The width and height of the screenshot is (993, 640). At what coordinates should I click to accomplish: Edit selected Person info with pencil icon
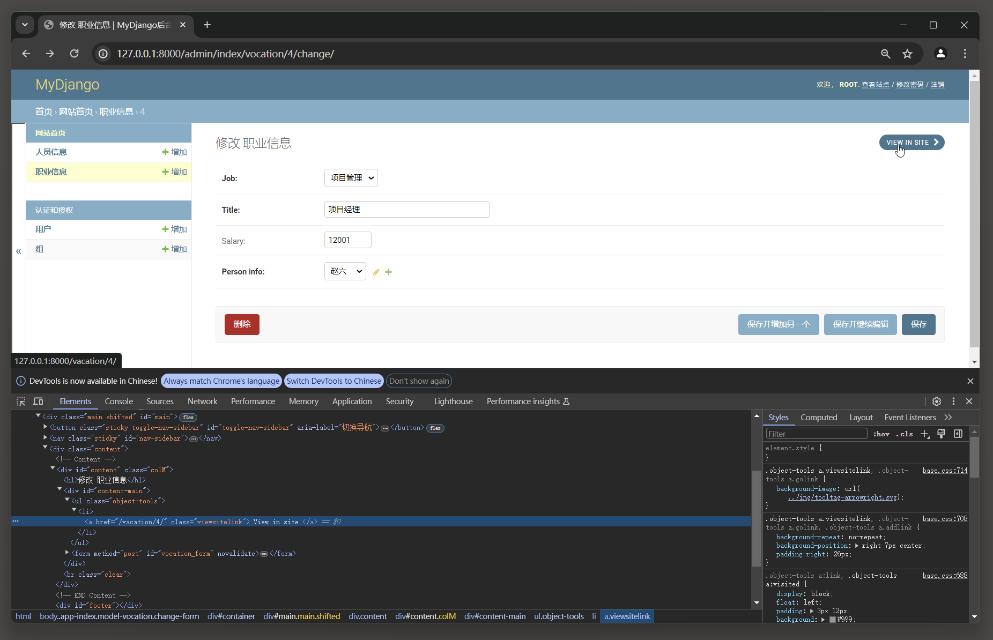click(x=376, y=272)
